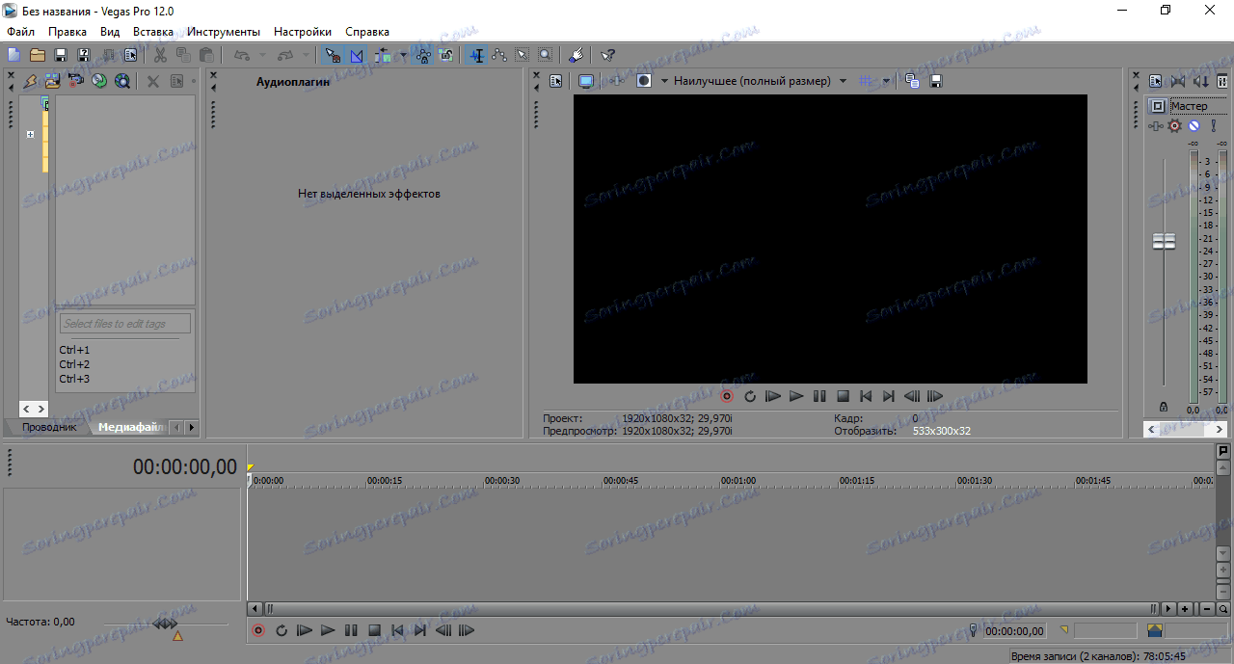The image size is (1234, 664).
Task: Open the Вставка menu
Action: tap(153, 32)
